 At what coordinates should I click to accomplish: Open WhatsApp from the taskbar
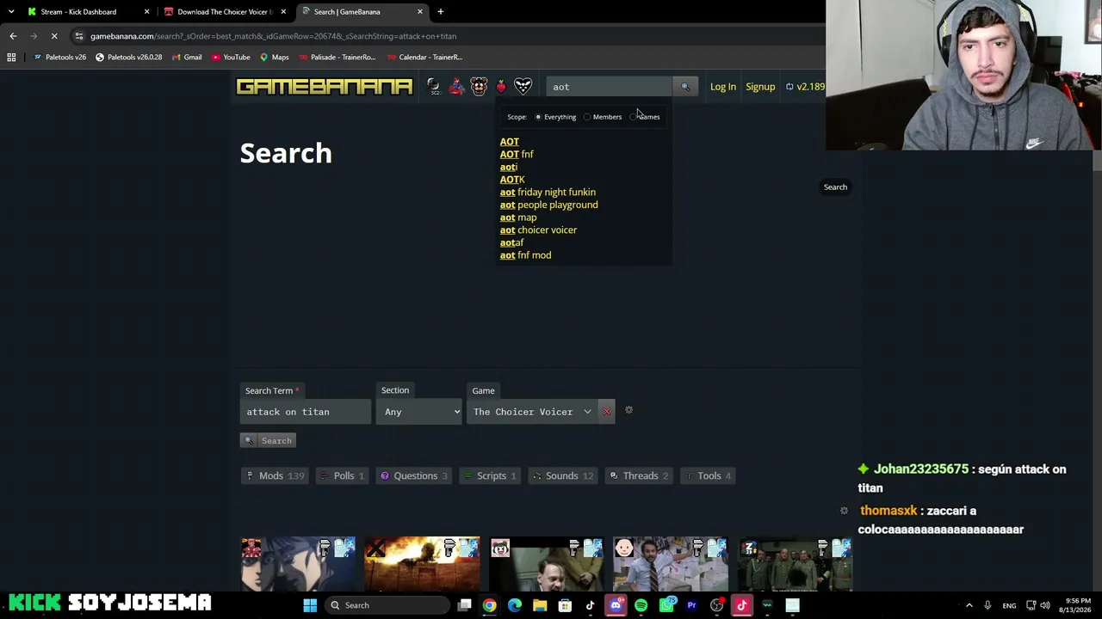tap(666, 605)
